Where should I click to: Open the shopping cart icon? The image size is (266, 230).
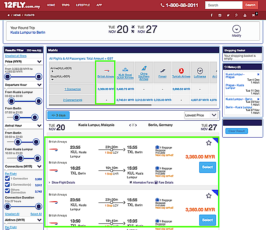click(x=253, y=15)
